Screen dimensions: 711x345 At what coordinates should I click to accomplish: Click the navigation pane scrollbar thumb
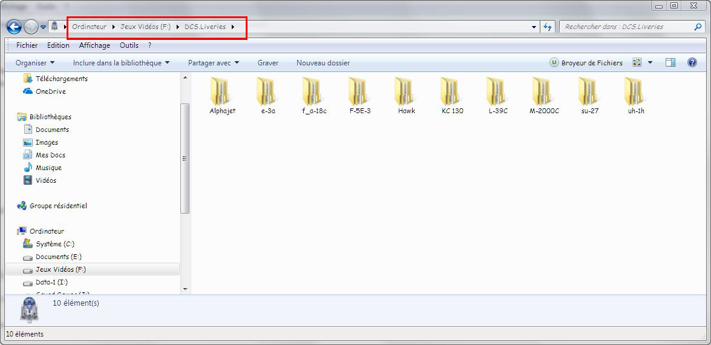(x=185, y=158)
